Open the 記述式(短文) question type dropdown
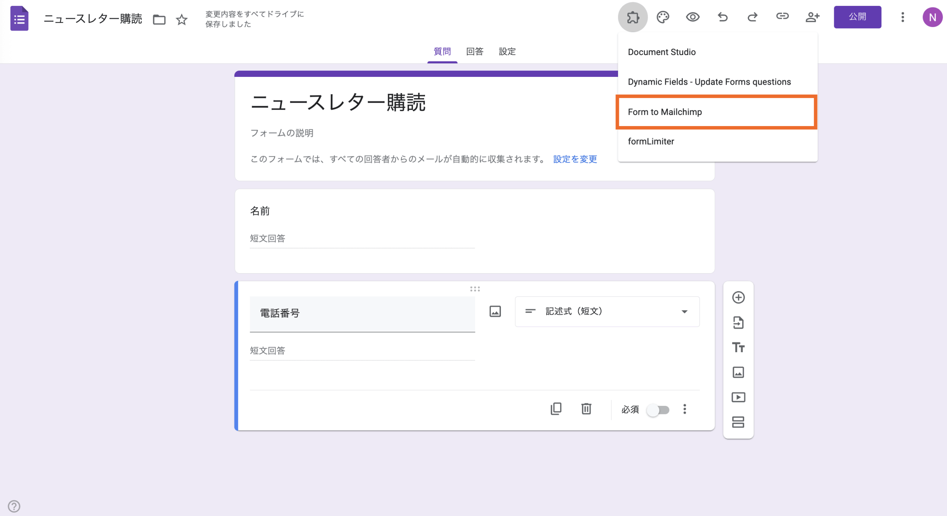The height and width of the screenshot is (516, 947). (x=607, y=312)
